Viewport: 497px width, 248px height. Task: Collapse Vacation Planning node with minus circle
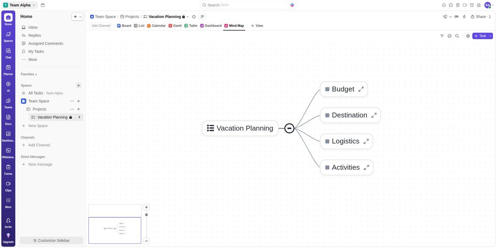point(289,128)
